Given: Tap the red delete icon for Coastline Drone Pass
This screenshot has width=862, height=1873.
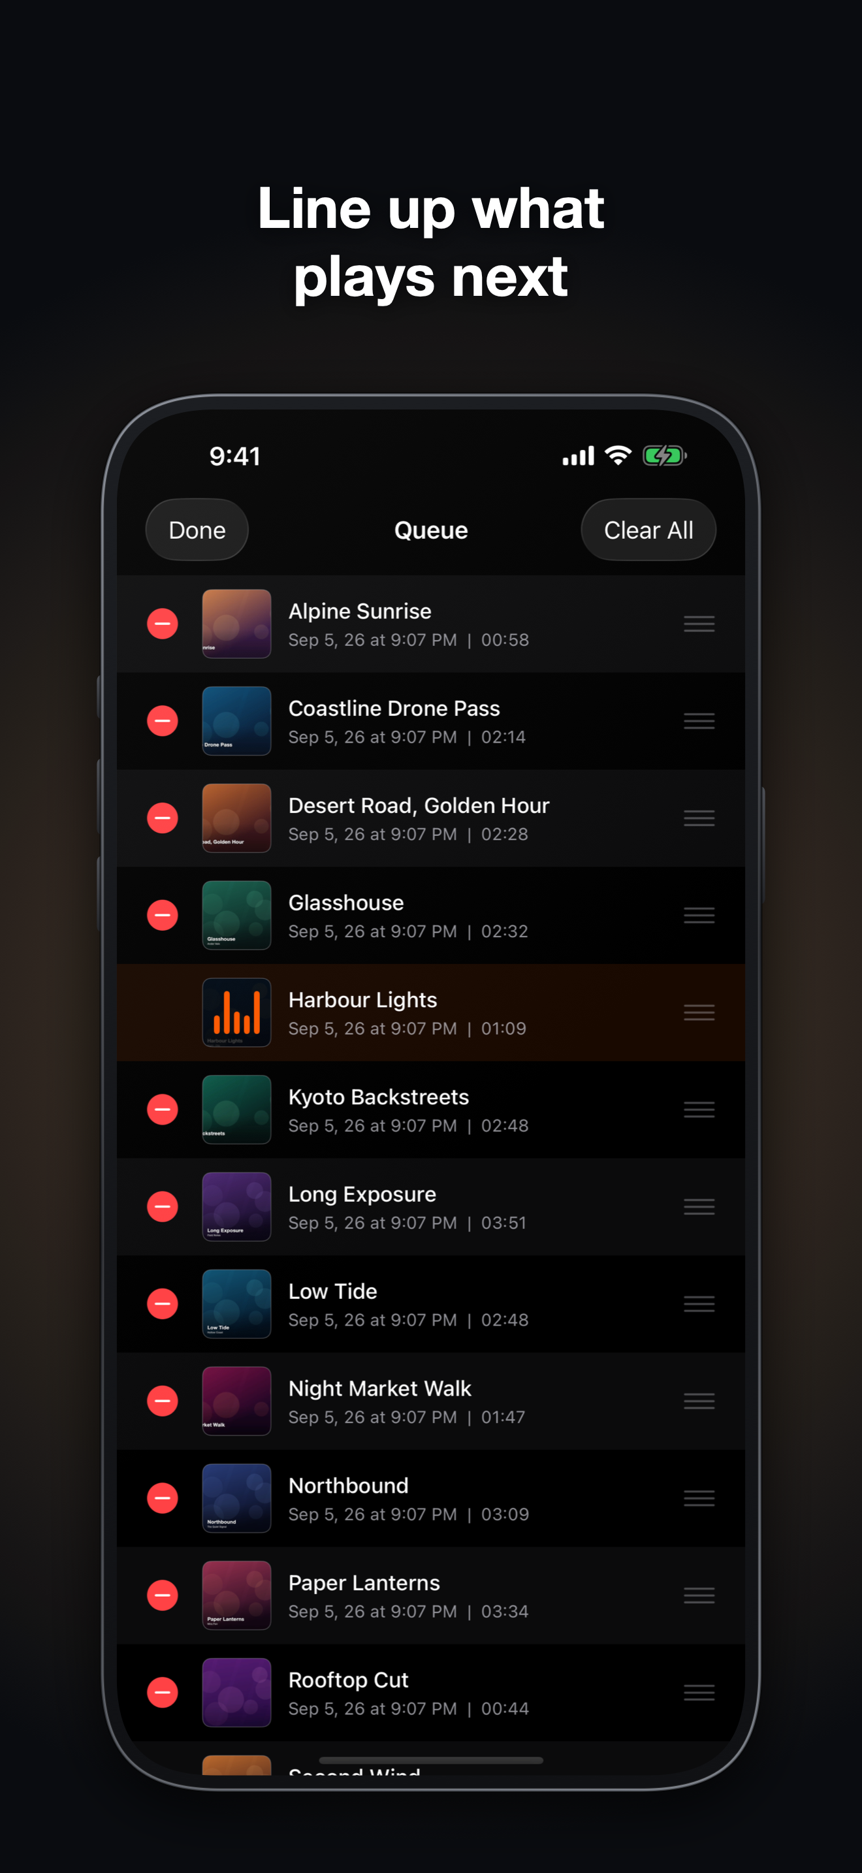Looking at the screenshot, I should 163,721.
